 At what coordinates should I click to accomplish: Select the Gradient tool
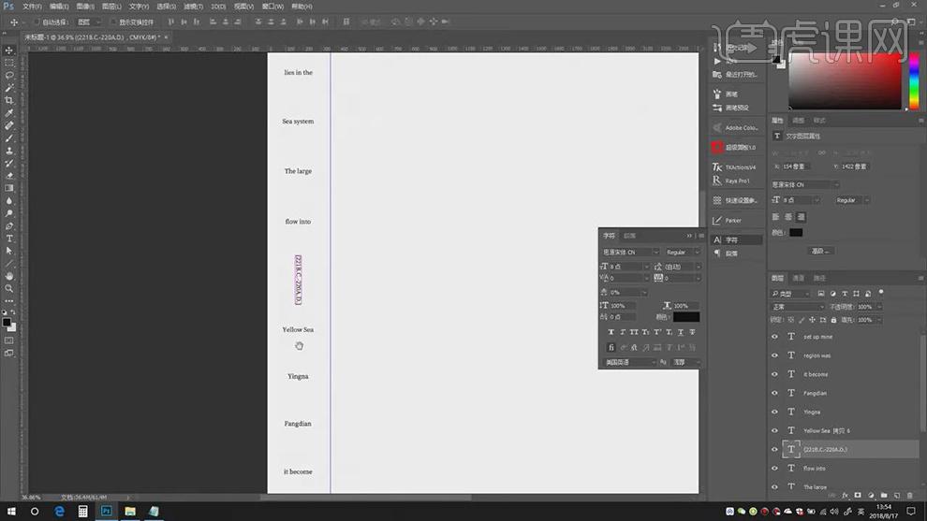[x=8, y=188]
